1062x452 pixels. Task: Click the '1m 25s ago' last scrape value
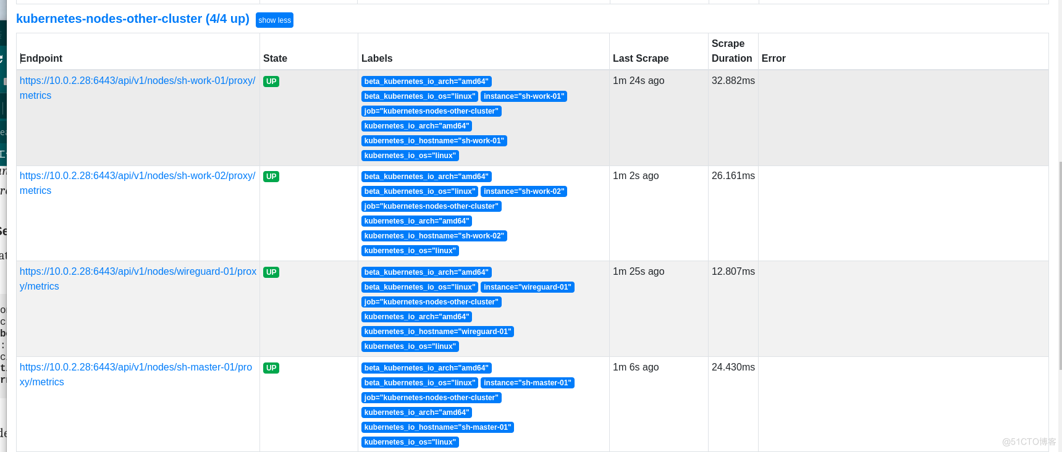click(638, 272)
